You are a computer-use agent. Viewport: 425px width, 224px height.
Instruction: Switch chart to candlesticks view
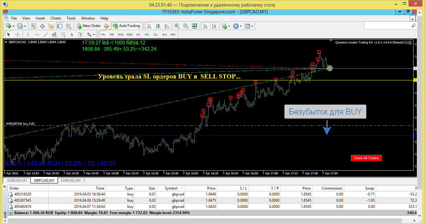(x=158, y=26)
